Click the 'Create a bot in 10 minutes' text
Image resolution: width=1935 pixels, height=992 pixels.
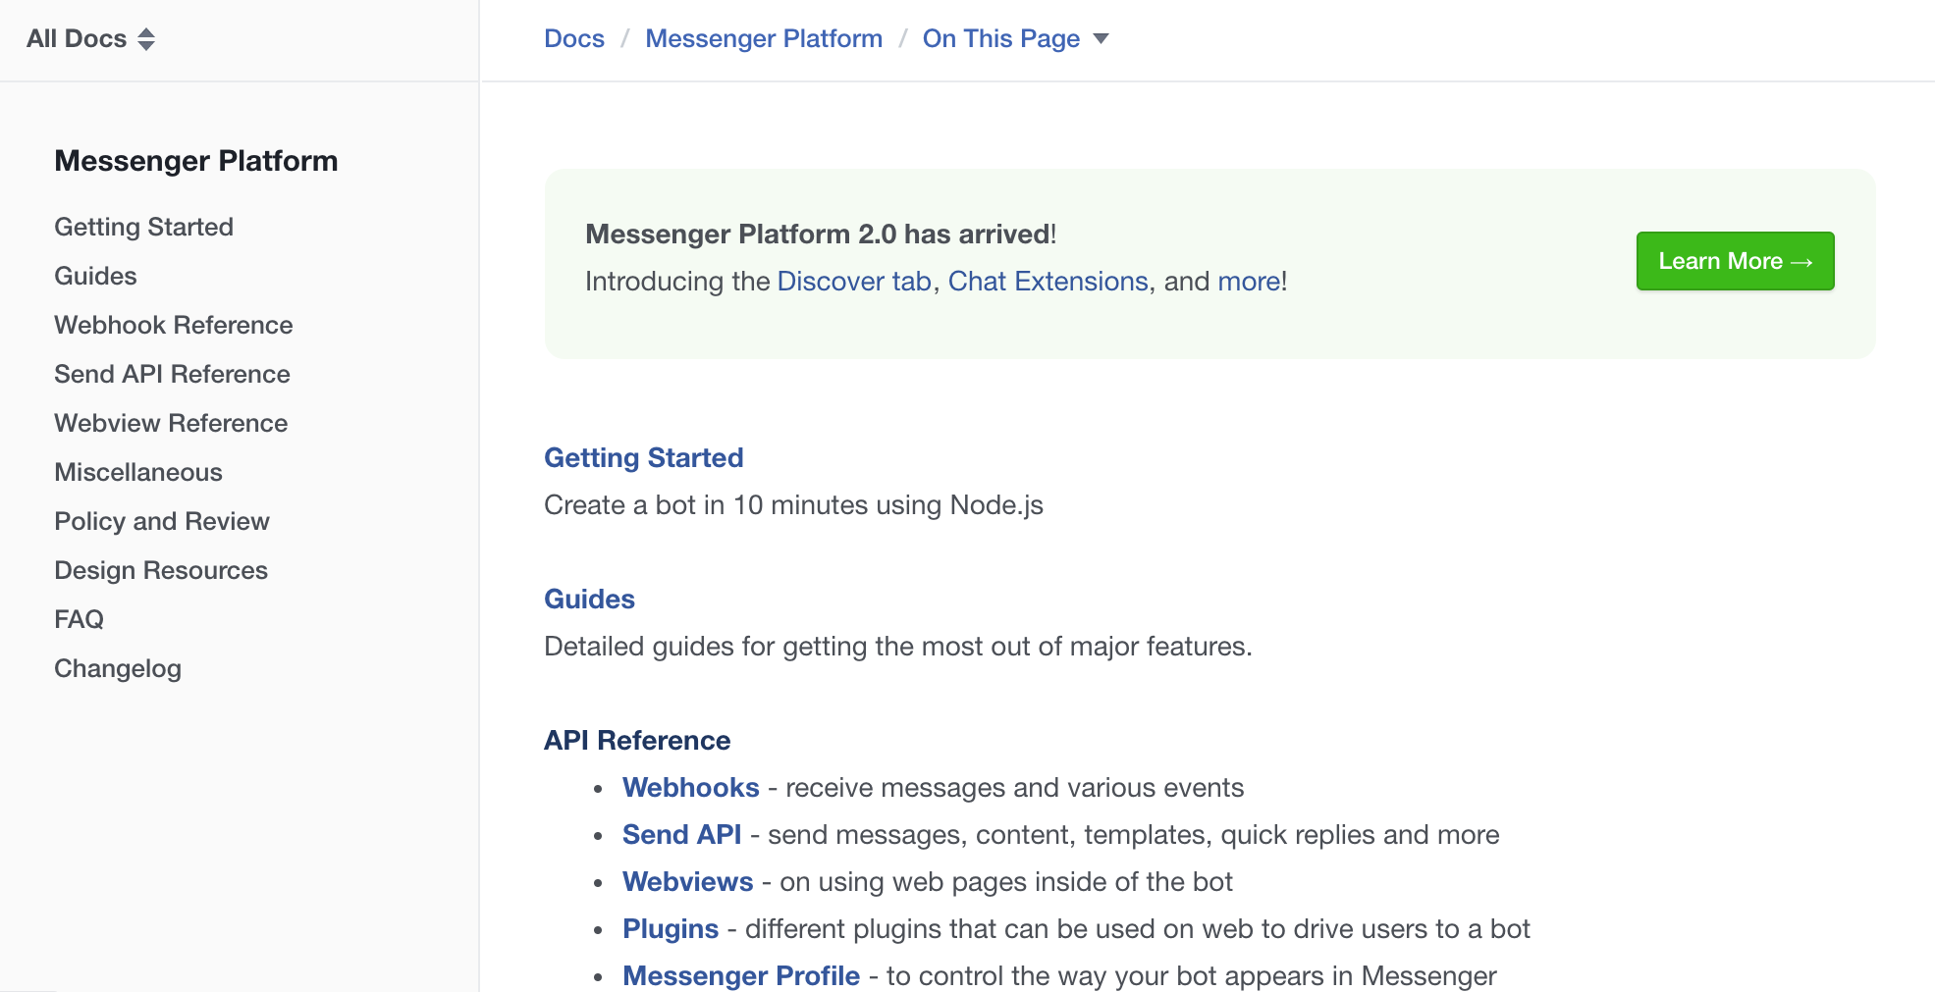(x=793, y=505)
